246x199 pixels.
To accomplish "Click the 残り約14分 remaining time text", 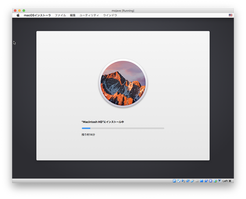I will (88, 135).
